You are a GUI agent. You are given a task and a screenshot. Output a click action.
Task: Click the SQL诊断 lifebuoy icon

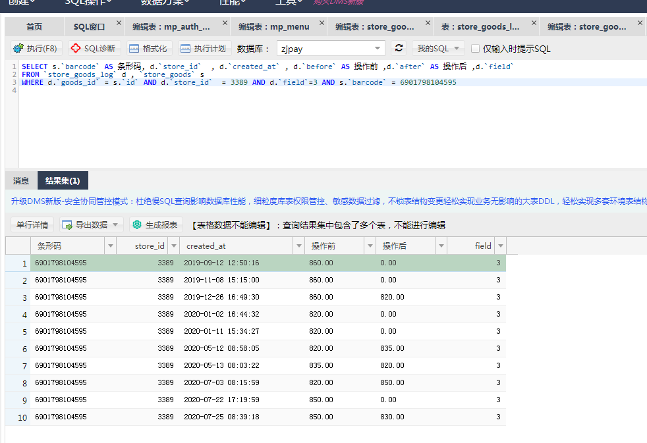click(x=76, y=48)
